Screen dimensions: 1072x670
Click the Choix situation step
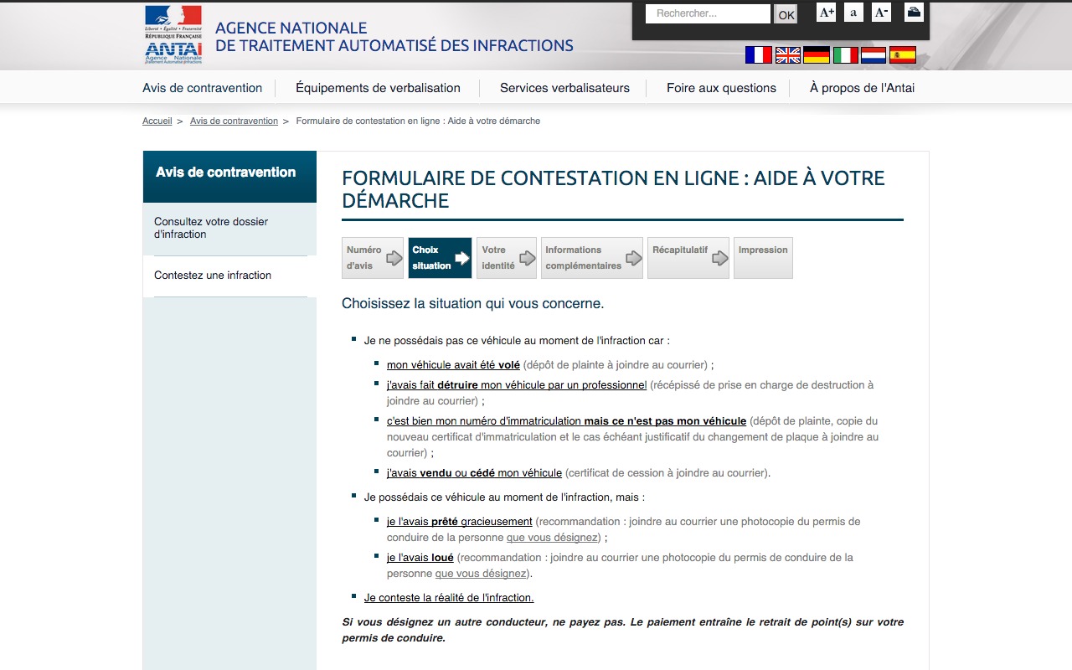440,258
